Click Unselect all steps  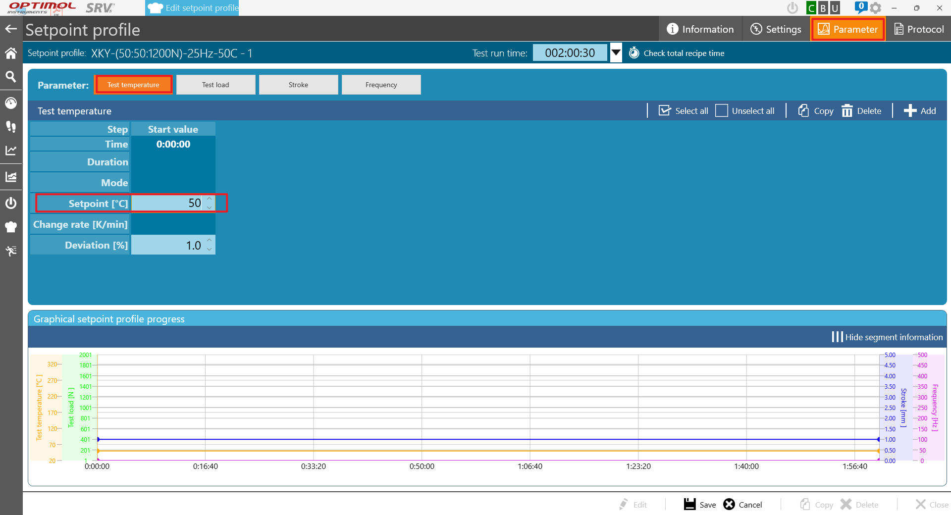tap(745, 111)
